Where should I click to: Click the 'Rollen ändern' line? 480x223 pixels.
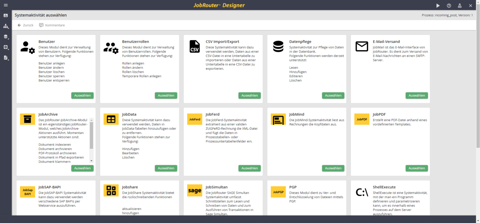tap(133, 68)
